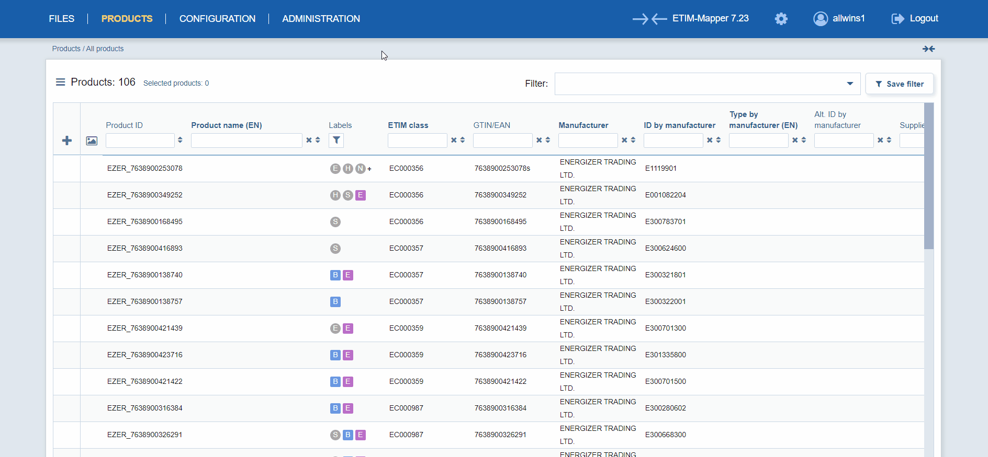This screenshot has height=457, width=988.
Task: Click the Product ID filter field
Action: pyautogui.click(x=140, y=140)
